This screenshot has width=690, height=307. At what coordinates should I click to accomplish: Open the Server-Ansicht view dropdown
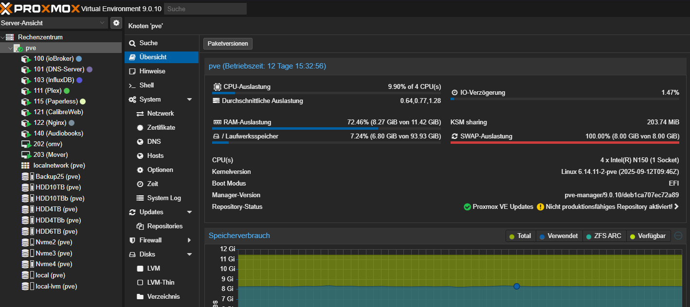[54, 23]
